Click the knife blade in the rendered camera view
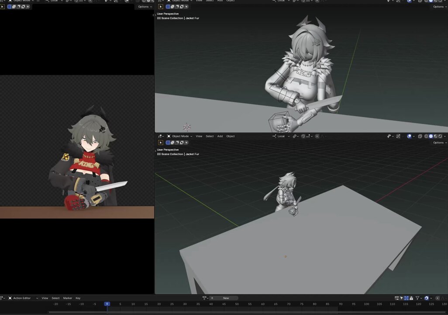 [111, 186]
